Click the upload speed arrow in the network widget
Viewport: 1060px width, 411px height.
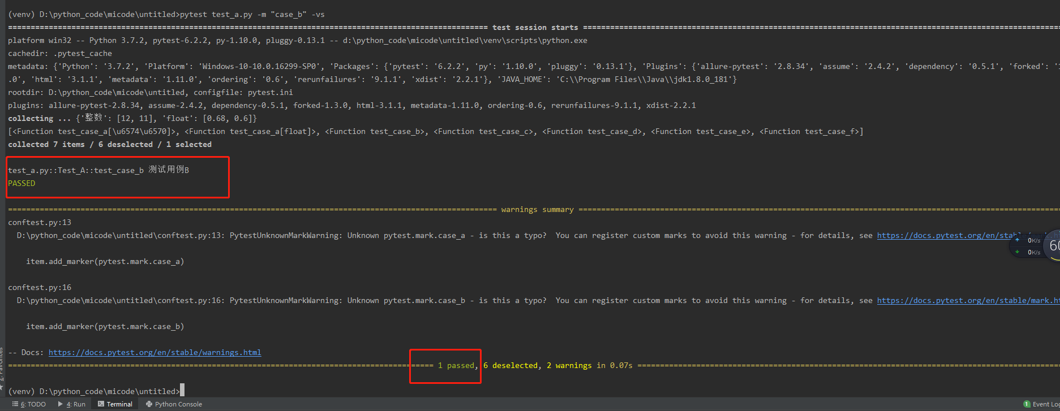click(1017, 240)
